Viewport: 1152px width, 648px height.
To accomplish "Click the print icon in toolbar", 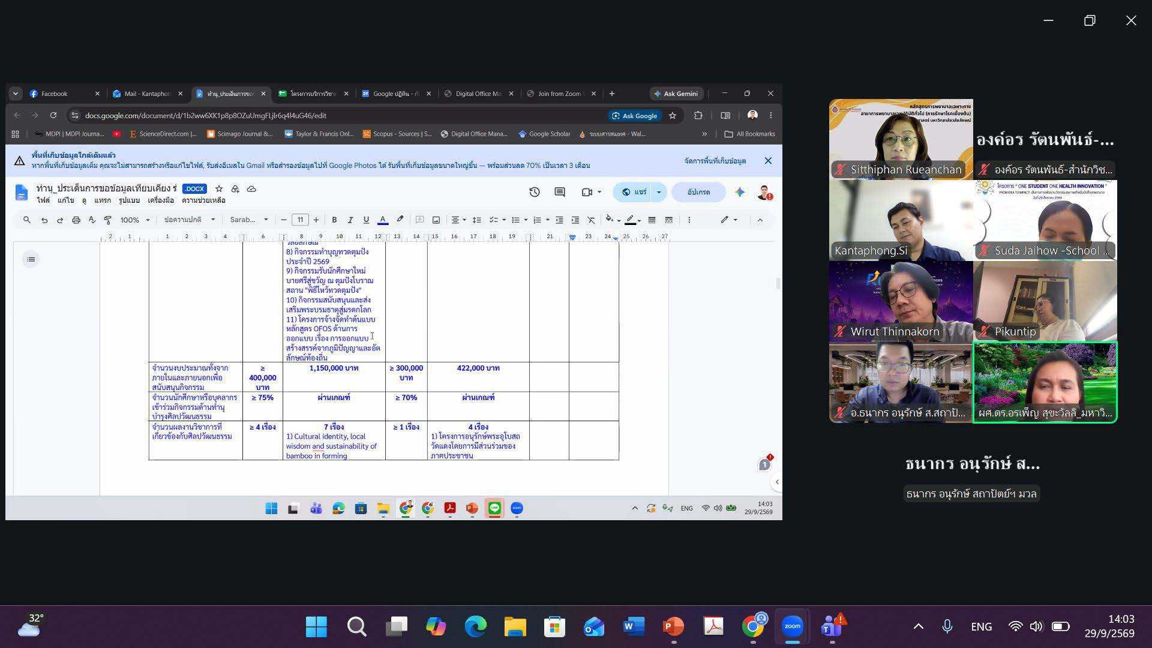I will click(x=76, y=220).
